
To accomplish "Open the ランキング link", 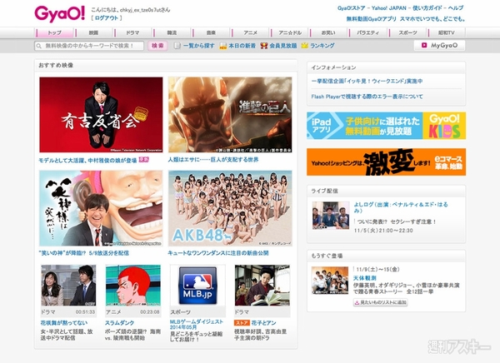I will point(322,46).
